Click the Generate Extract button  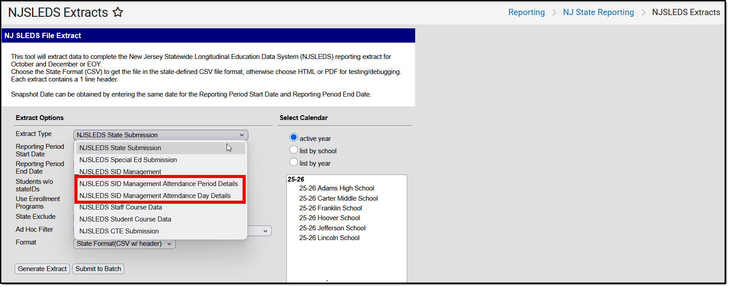[x=42, y=269]
